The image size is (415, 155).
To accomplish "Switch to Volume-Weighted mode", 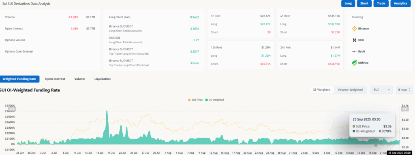I will tap(350, 90).
